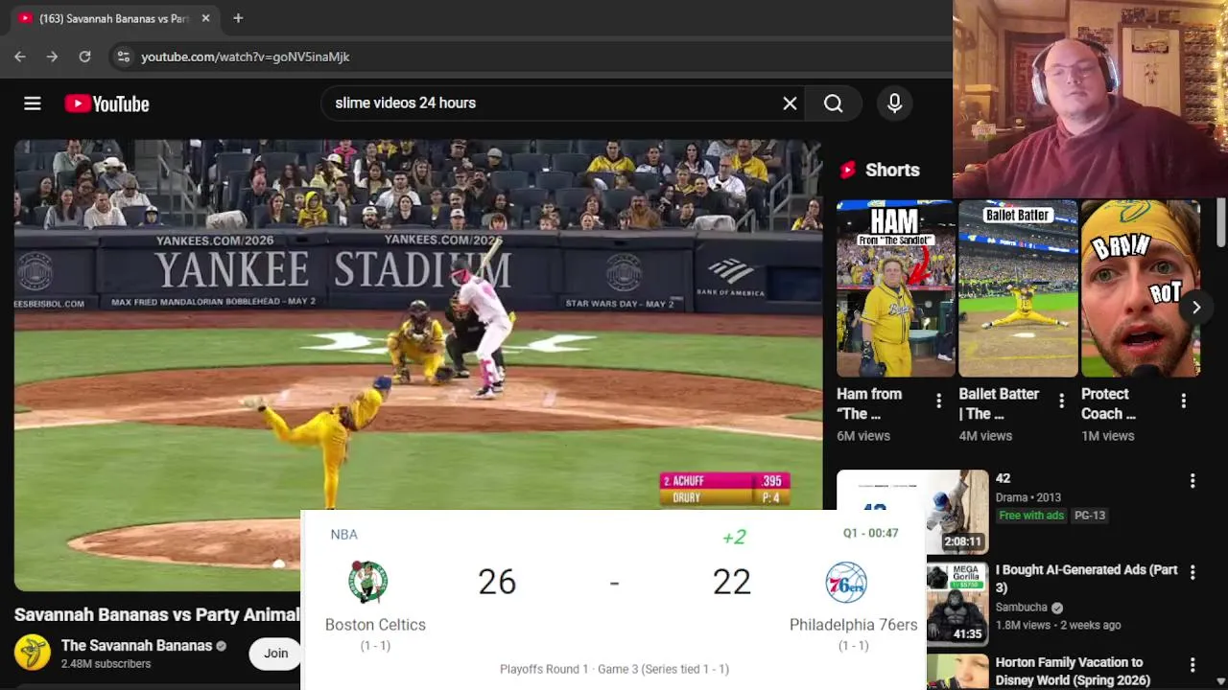Image resolution: width=1228 pixels, height=690 pixels.
Task: Click the page vertical scrollbar
Action: click(x=1220, y=222)
